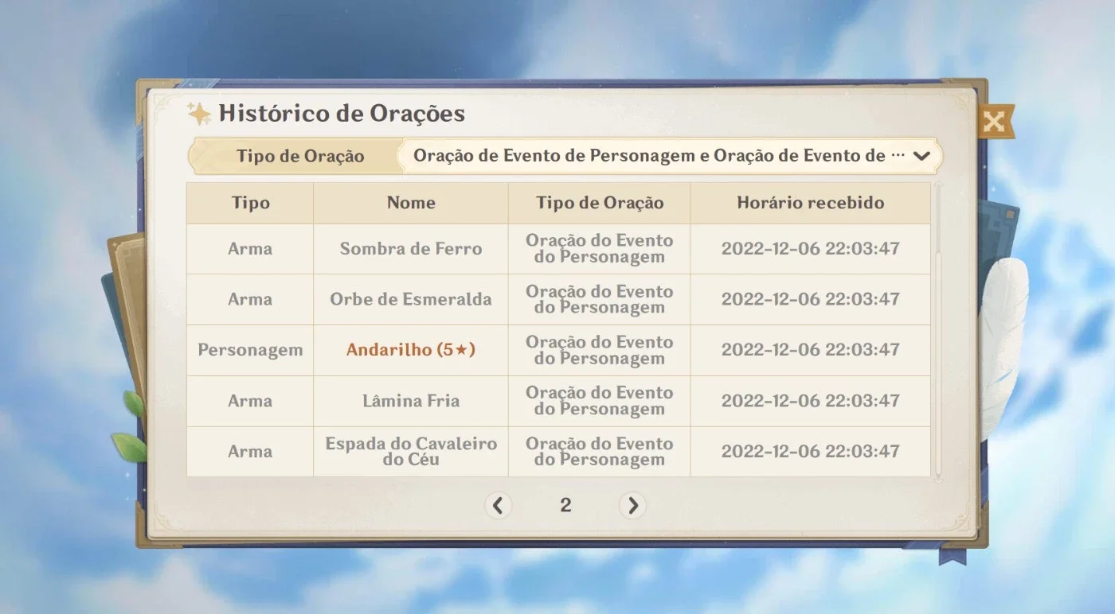The width and height of the screenshot is (1115, 614).
Task: Click Arma cell in Espada do Cavaleiro row
Action: (250, 451)
